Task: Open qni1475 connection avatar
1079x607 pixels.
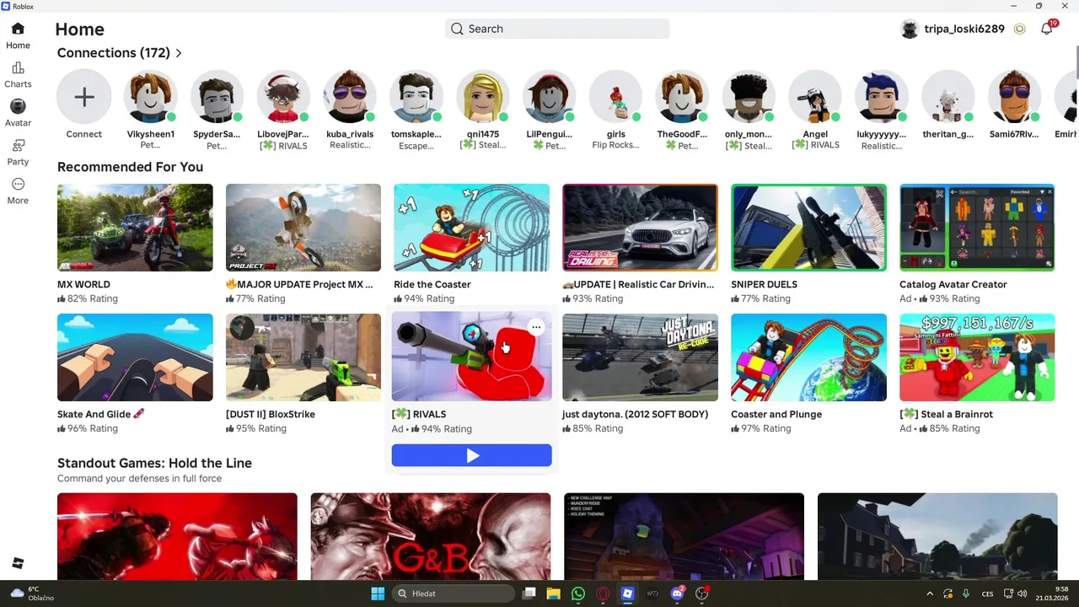Action: click(x=483, y=97)
